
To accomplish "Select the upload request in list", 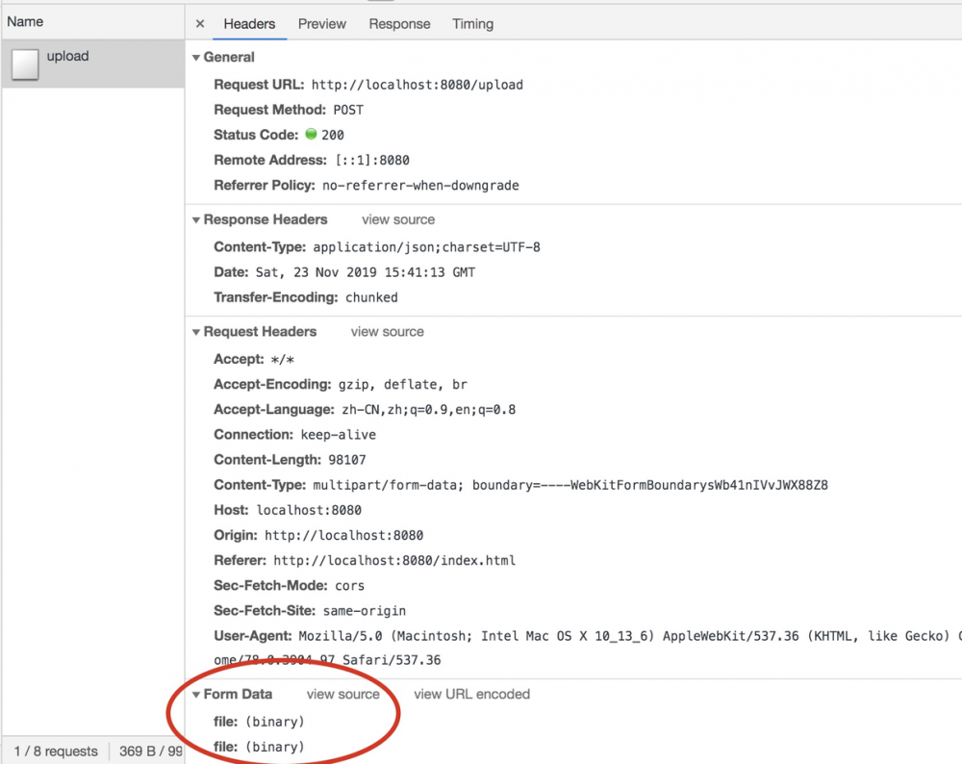I will [x=67, y=57].
